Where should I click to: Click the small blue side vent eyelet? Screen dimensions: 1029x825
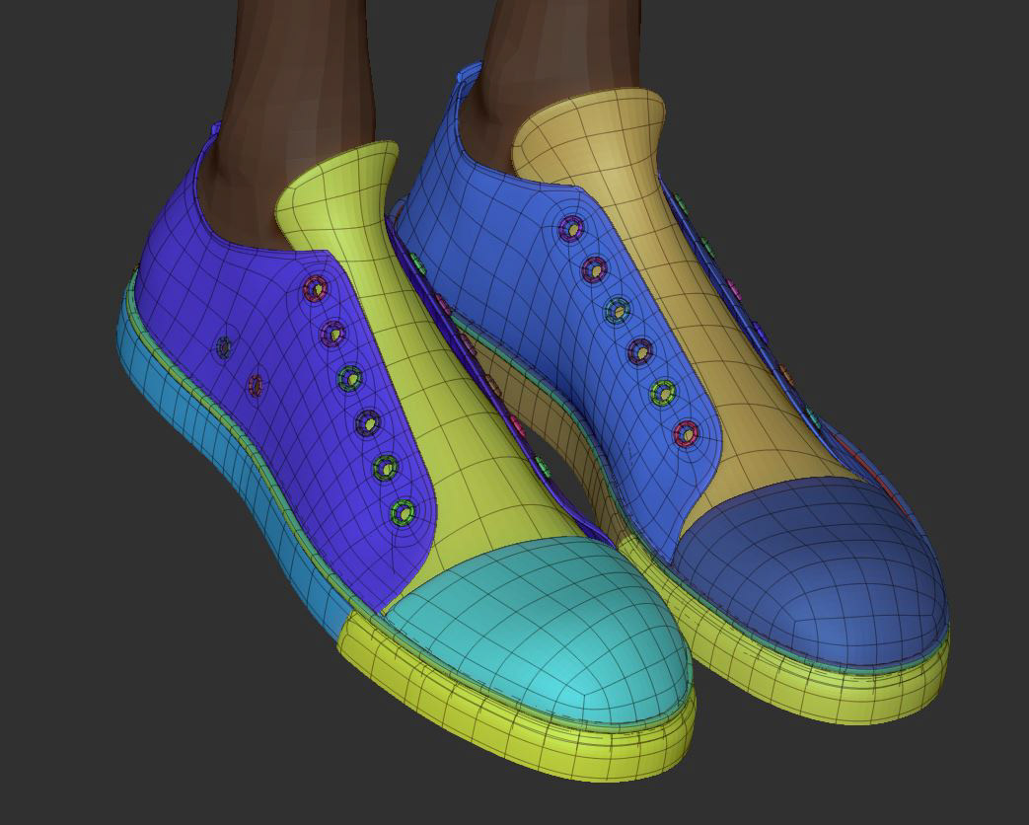[224, 345]
